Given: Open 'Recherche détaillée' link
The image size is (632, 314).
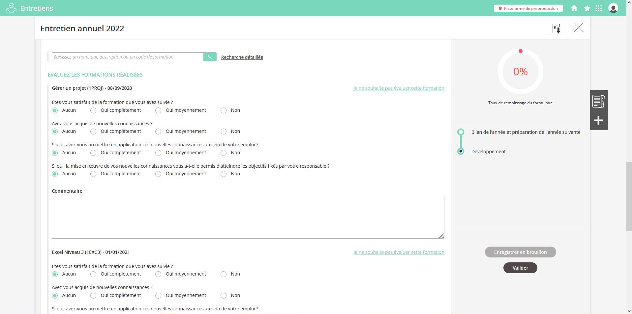Looking at the screenshot, I should (x=242, y=57).
